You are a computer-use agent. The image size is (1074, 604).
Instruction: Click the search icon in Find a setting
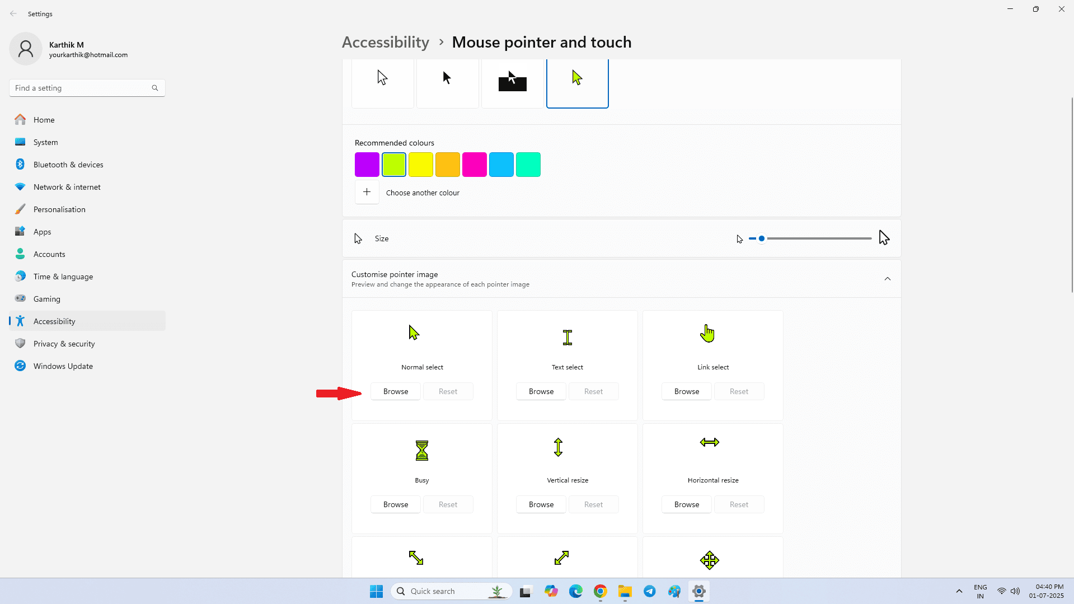pos(155,88)
